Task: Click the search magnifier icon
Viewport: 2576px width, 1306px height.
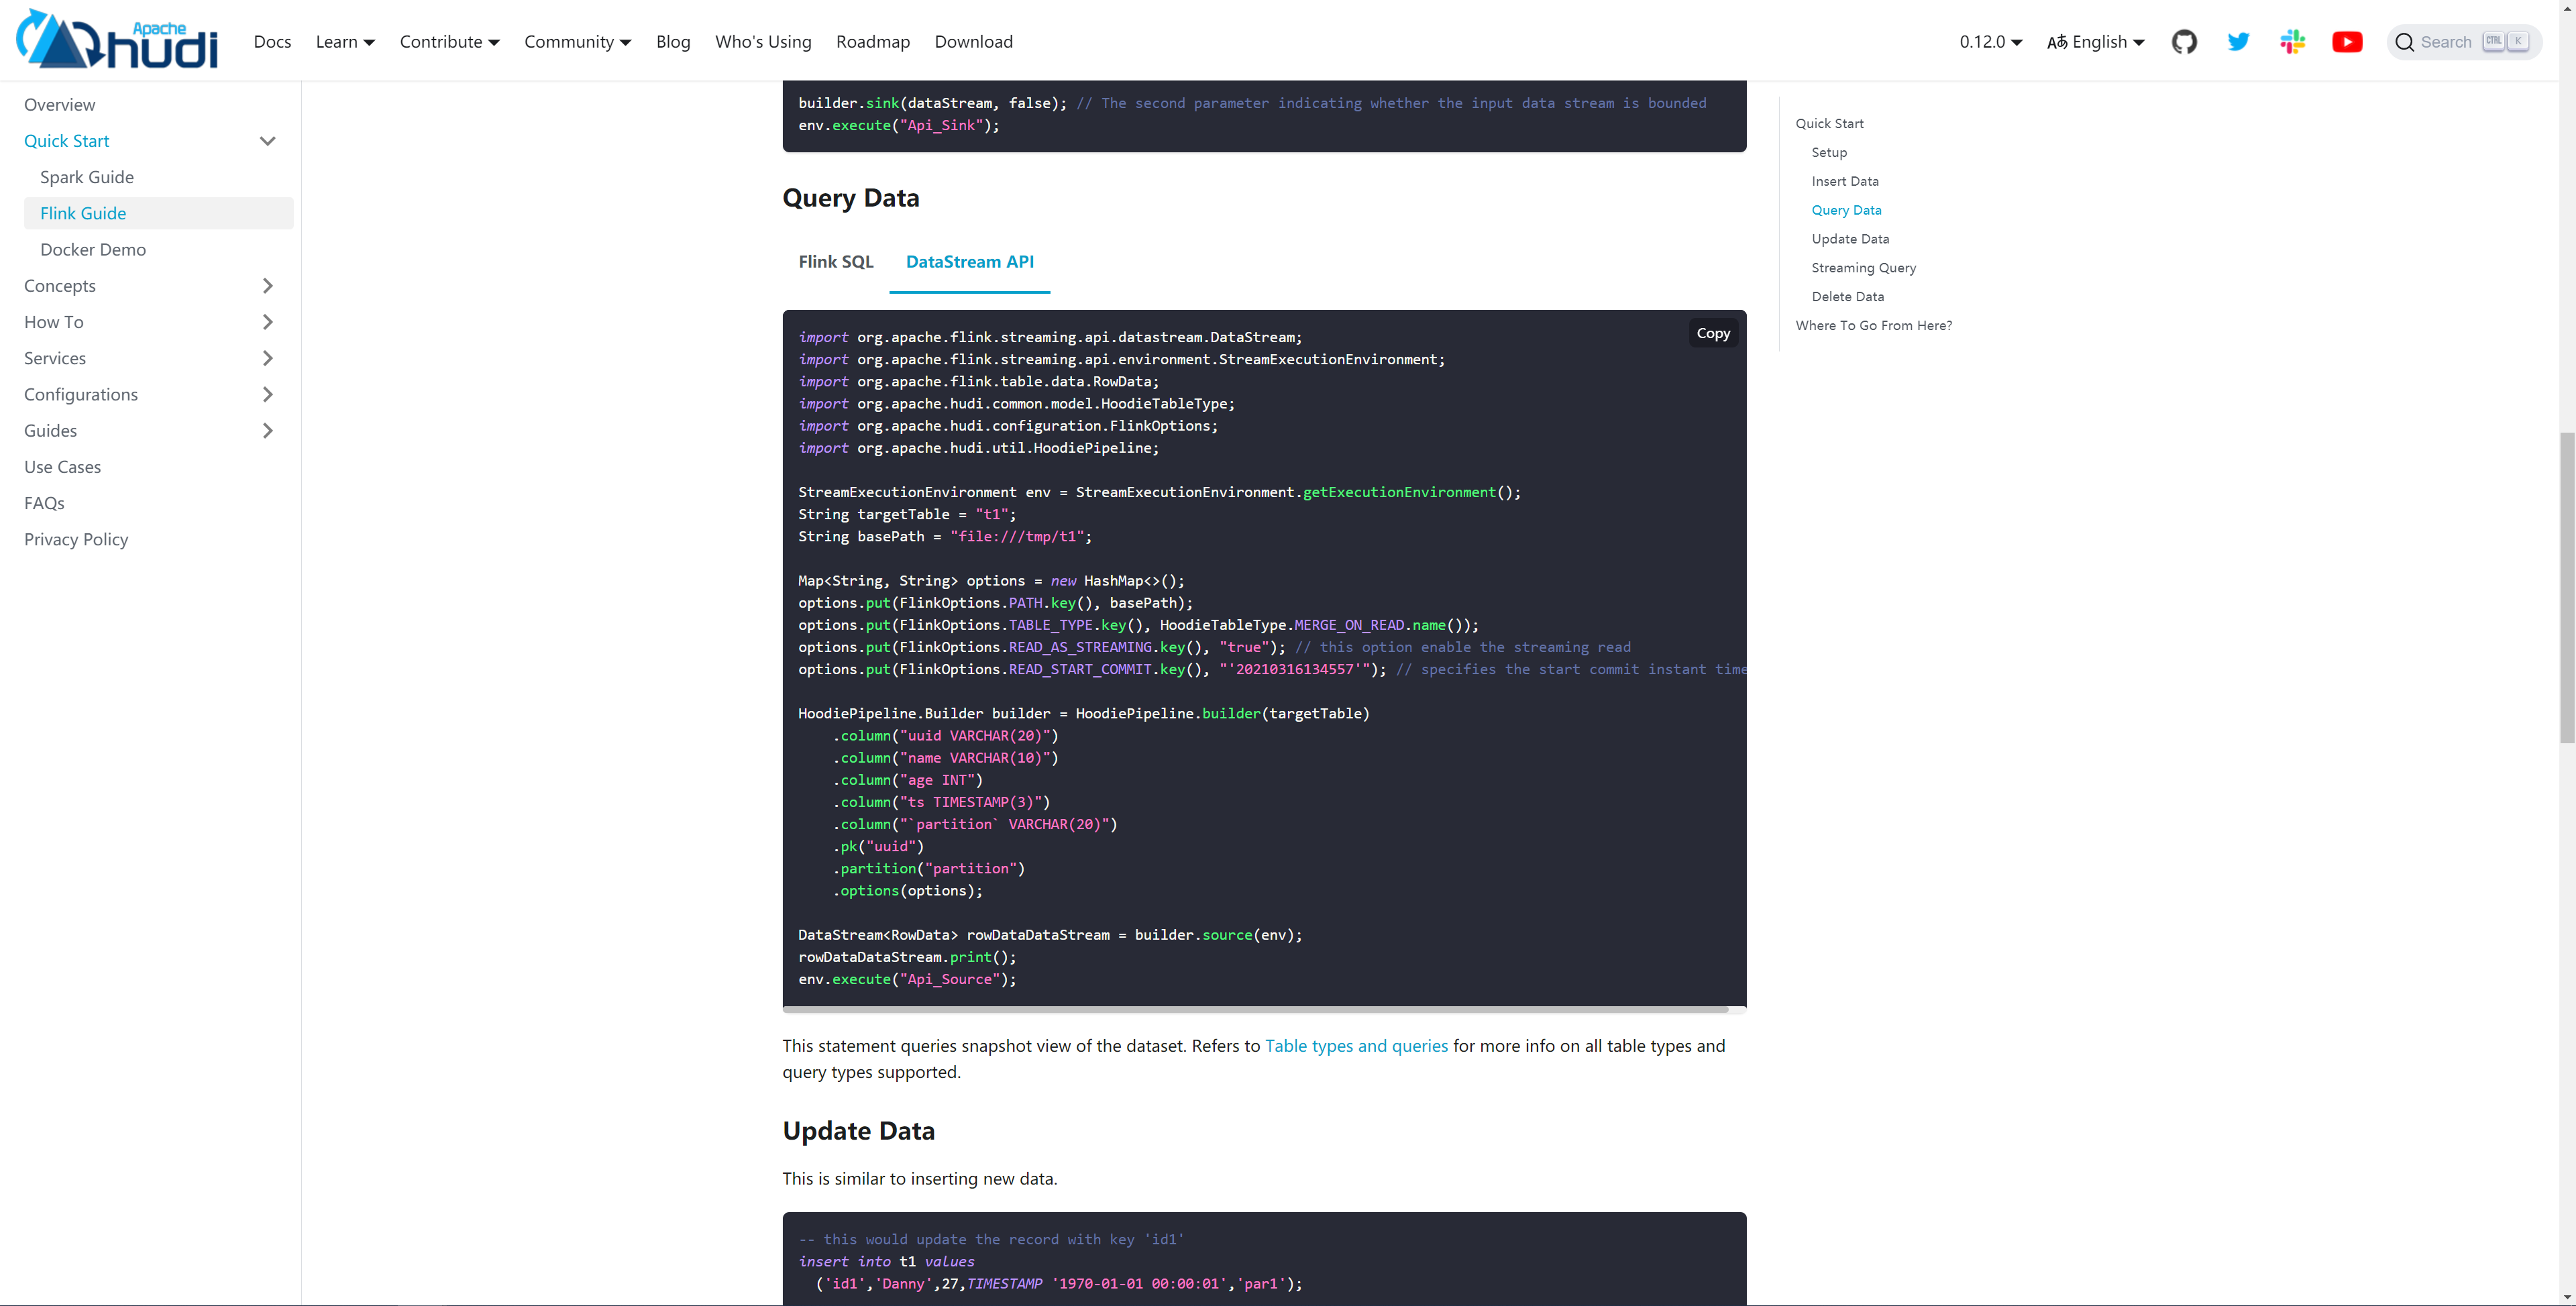Action: tap(2405, 42)
